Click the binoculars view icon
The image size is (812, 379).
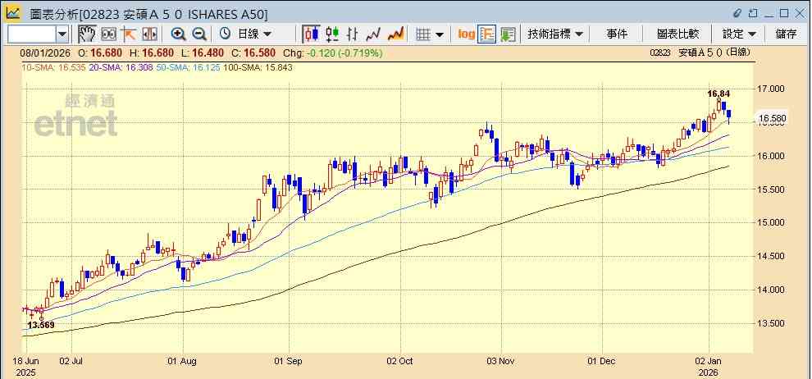108,34
